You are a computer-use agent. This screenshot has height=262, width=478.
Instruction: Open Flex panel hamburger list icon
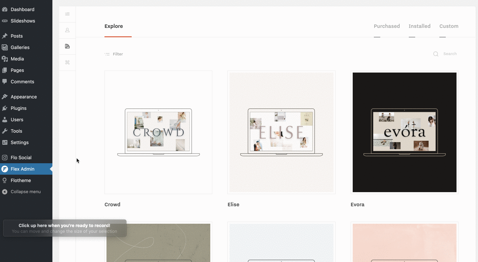[x=68, y=14]
